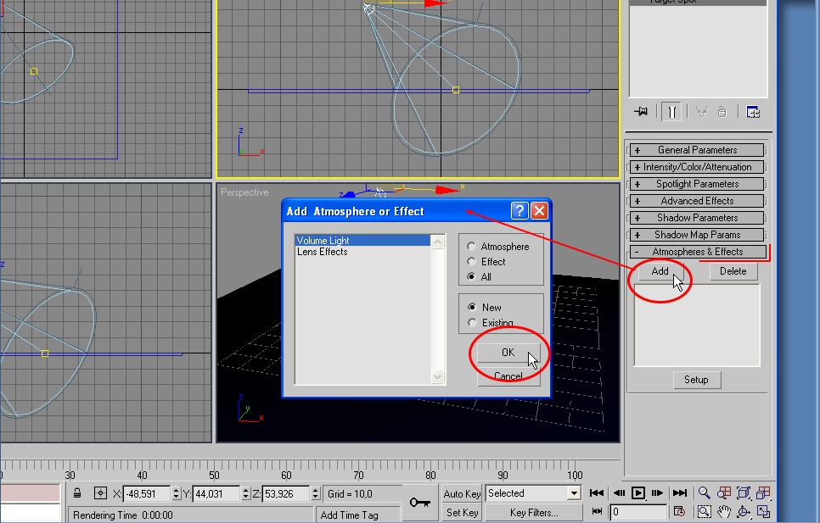
Task: Click the Remove Modifier trash icon
Action: [x=722, y=112]
